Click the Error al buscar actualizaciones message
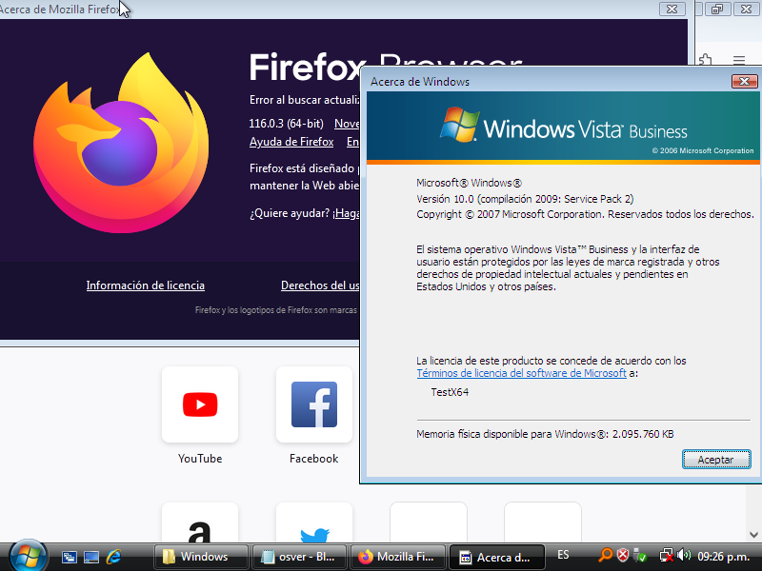762x571 pixels. (305, 100)
